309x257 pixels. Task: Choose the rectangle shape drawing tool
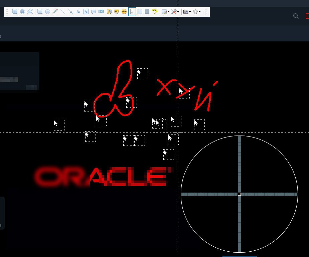pos(40,12)
